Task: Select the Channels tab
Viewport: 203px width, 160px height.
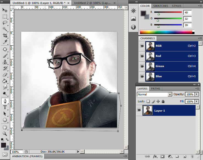Action: pyautogui.click(x=148, y=38)
